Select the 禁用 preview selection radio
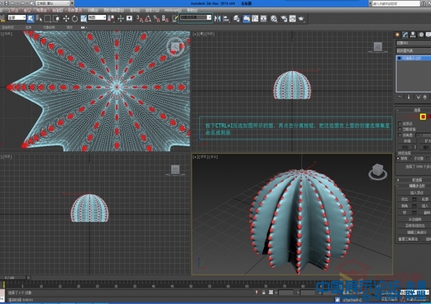 [x=398, y=158]
